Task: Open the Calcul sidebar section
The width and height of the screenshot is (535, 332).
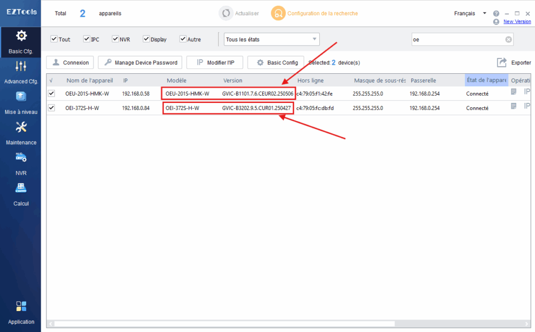Action: (21, 194)
